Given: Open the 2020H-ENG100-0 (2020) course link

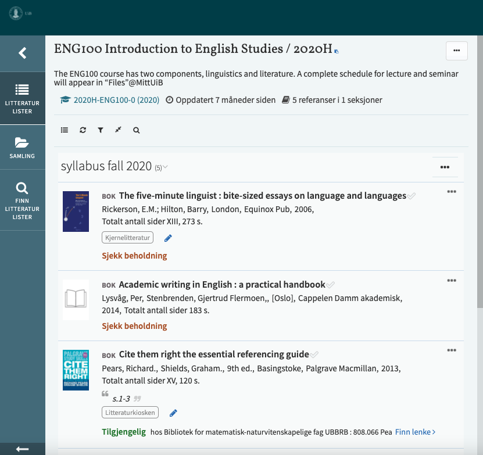Looking at the screenshot, I should [x=116, y=100].
